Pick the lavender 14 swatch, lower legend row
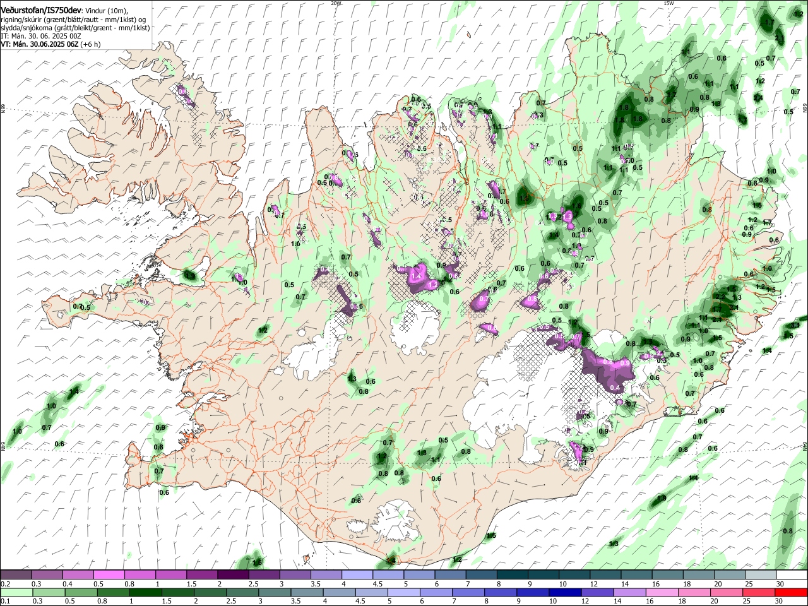Image resolution: width=808 pixels, height=606 pixels. pyautogui.click(x=630, y=592)
